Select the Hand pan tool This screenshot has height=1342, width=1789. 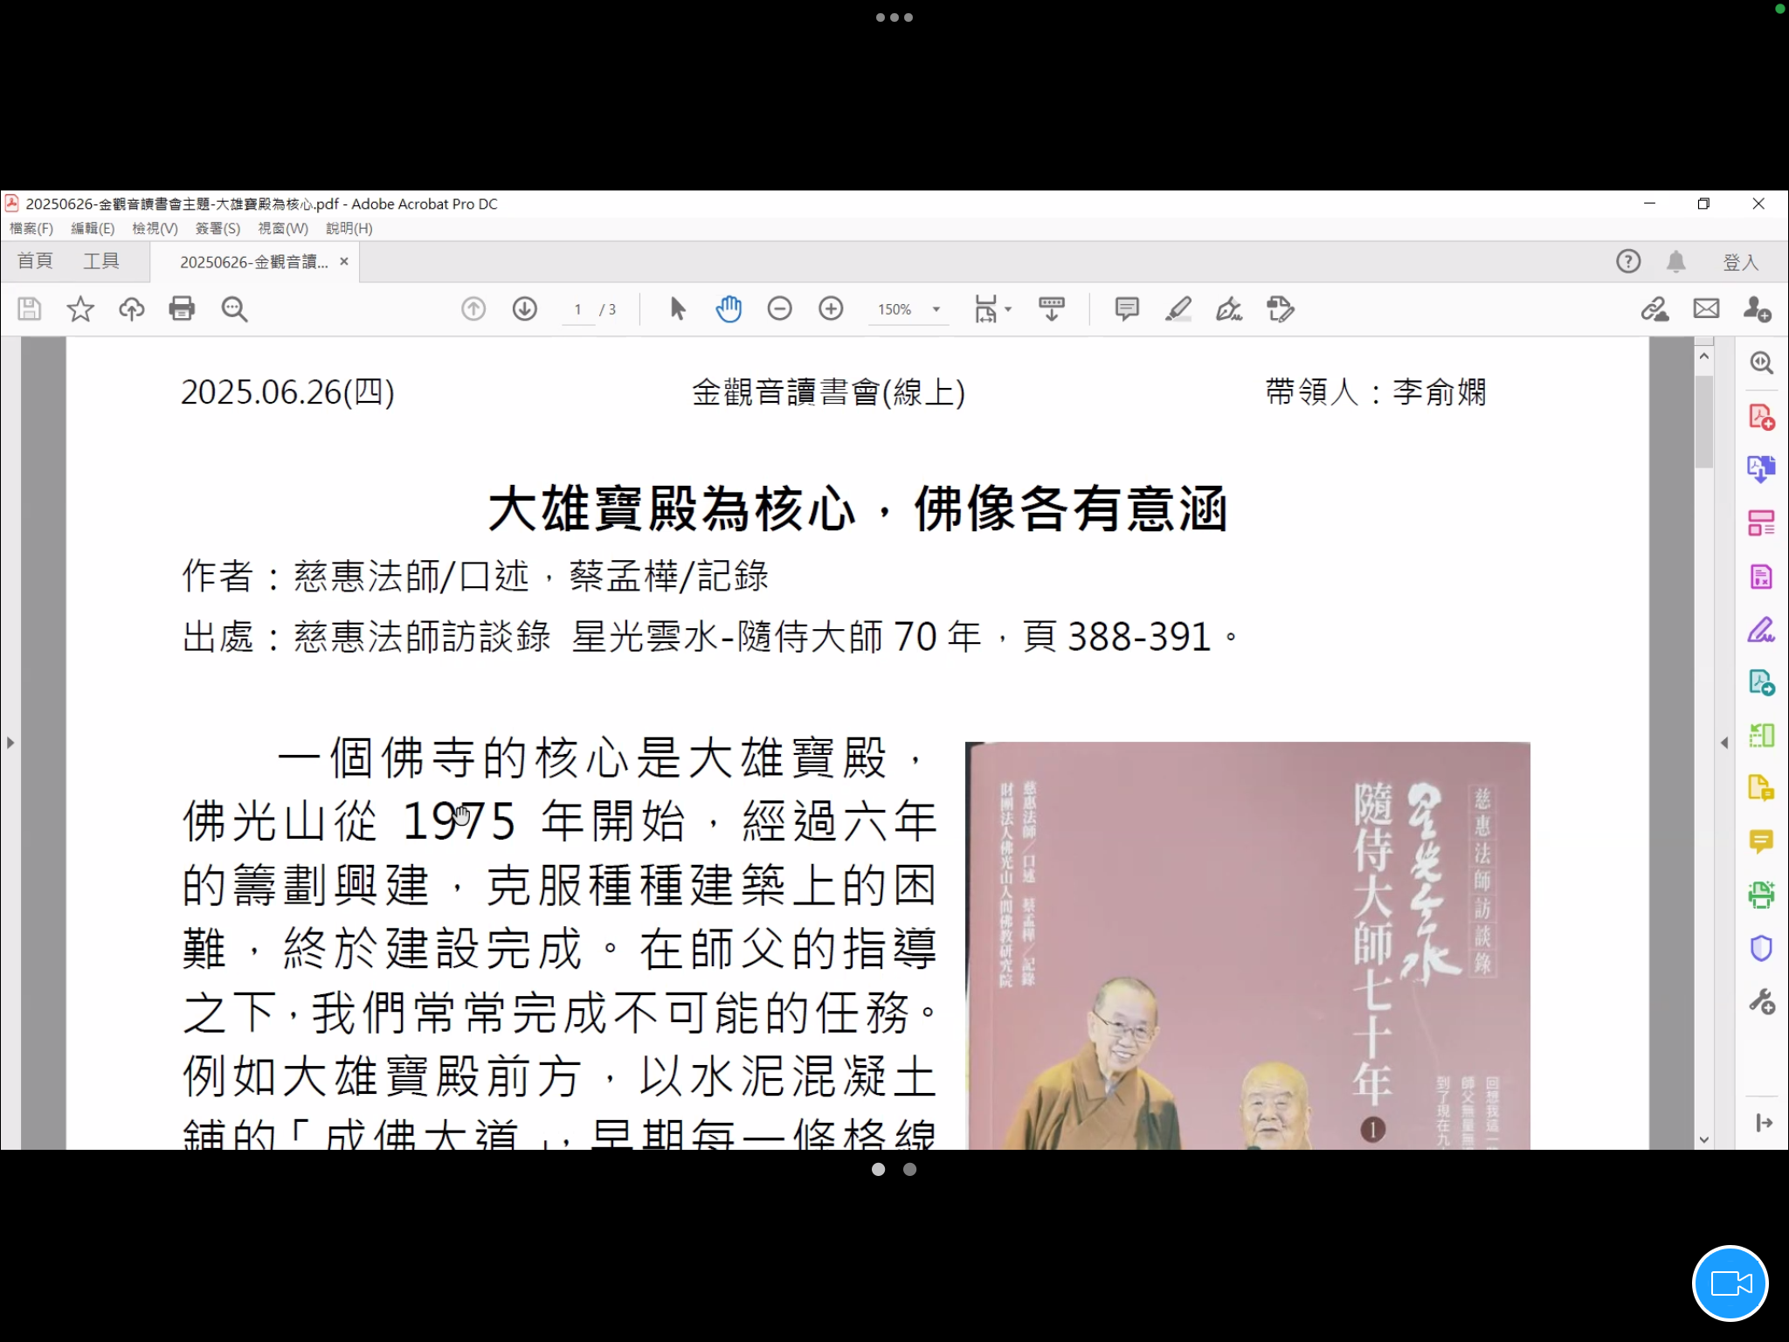click(729, 309)
